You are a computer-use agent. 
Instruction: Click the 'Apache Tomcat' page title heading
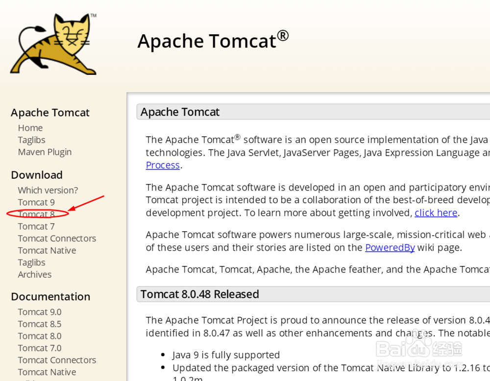213,41
